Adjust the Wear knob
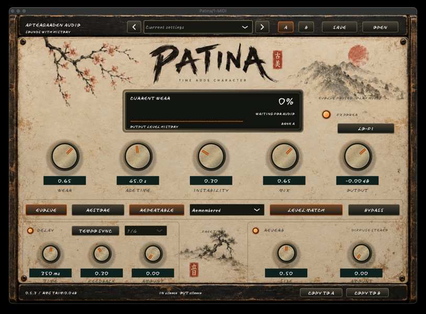The width and height of the screenshot is (426, 314). [65, 156]
